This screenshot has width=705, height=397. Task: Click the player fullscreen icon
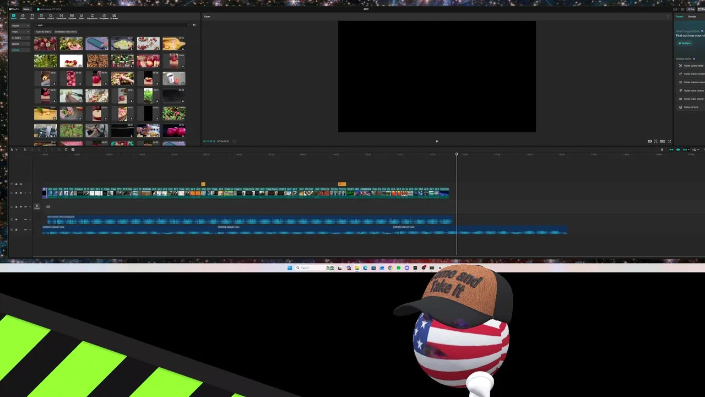(670, 141)
